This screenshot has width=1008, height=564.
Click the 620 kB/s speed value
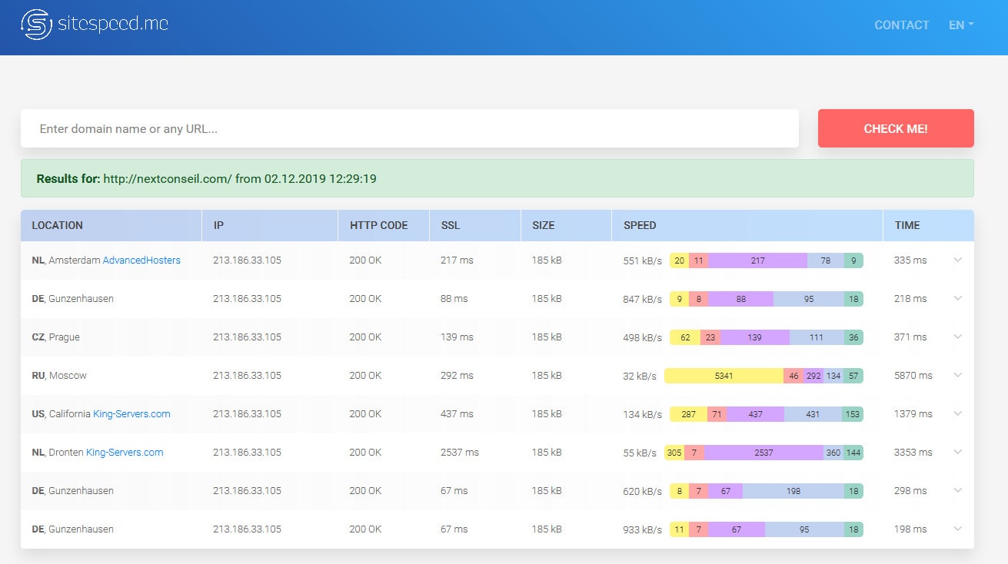[642, 491]
